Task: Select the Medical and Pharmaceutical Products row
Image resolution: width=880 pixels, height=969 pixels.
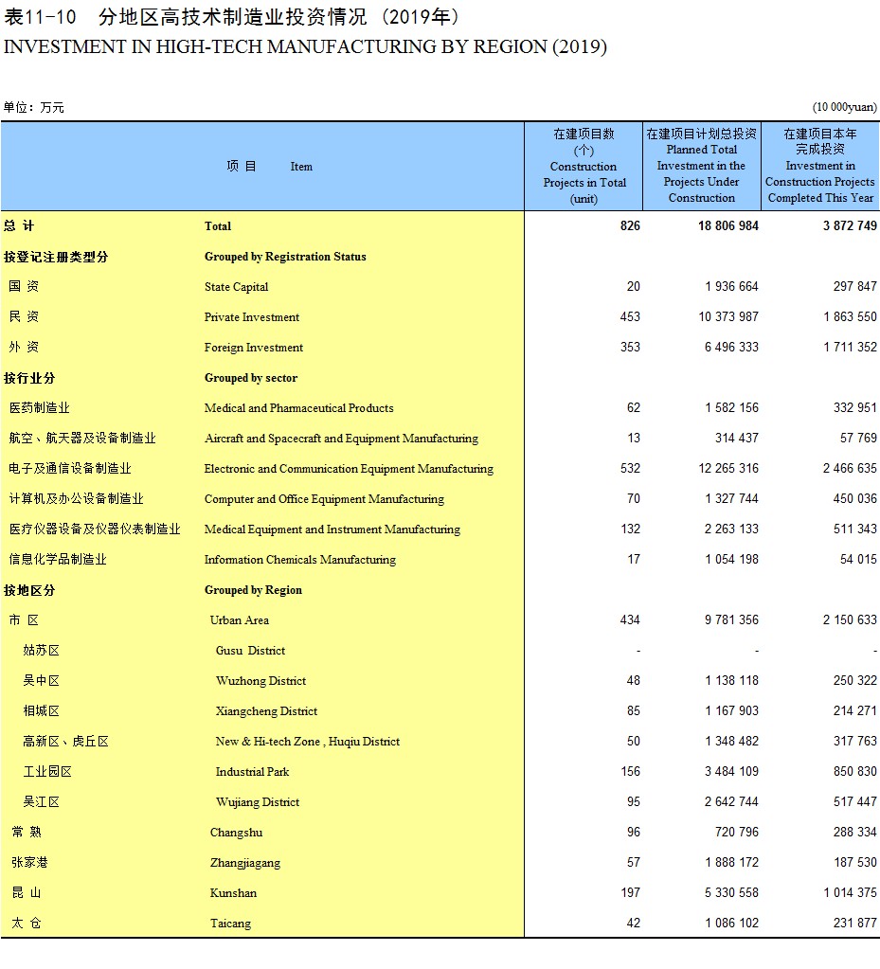Action: click(x=440, y=408)
